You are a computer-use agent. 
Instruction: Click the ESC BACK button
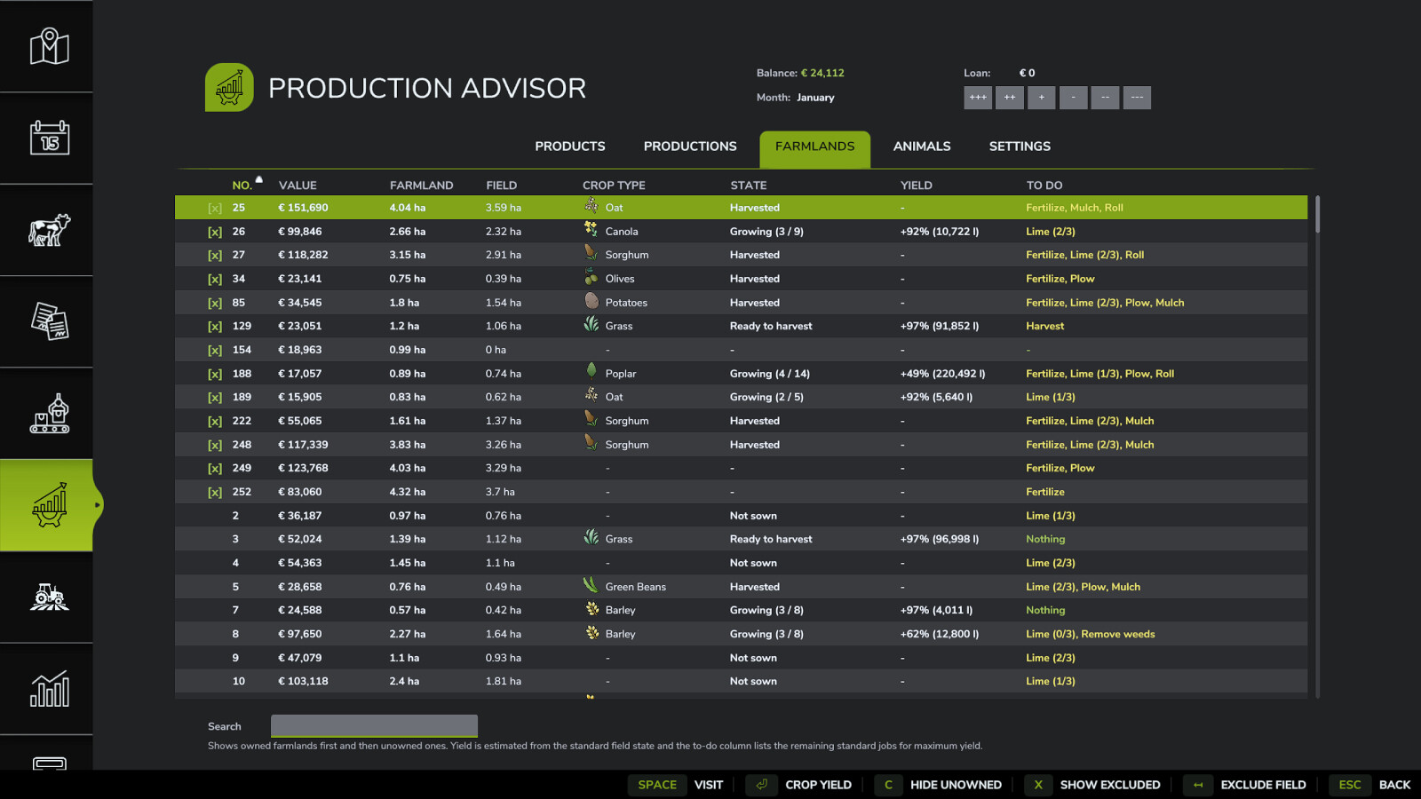point(1370,785)
